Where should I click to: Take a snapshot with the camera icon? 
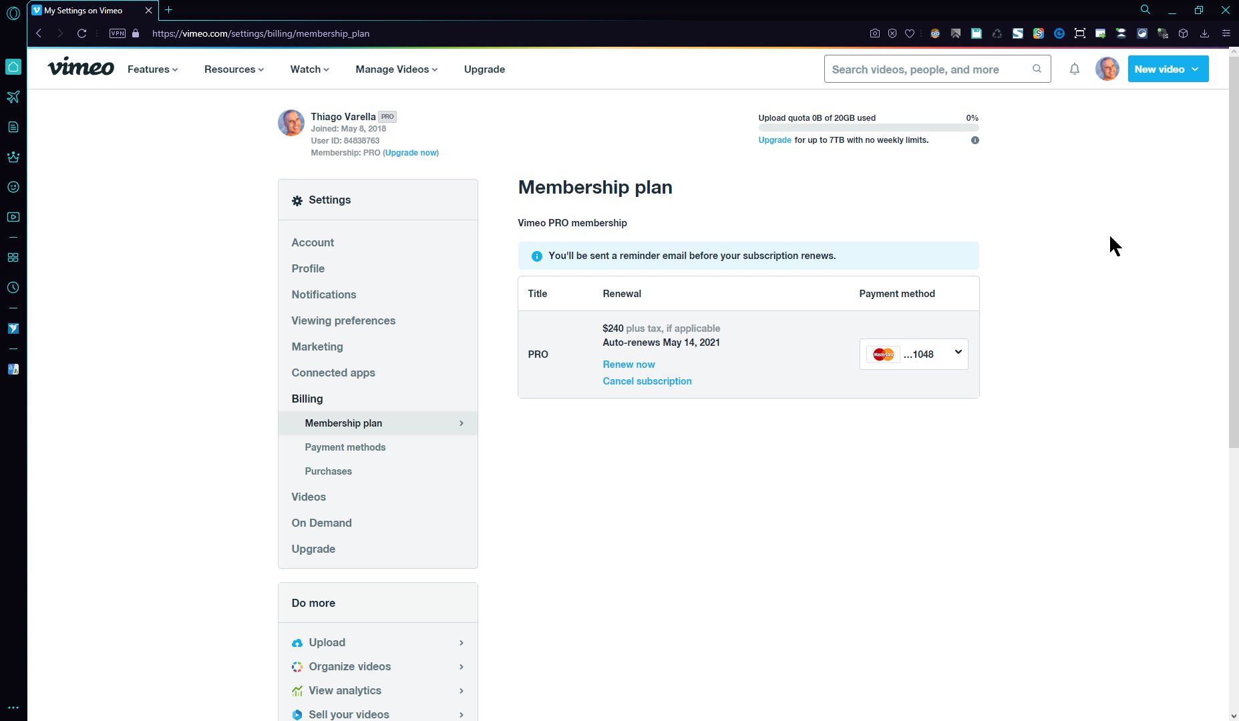point(875,33)
